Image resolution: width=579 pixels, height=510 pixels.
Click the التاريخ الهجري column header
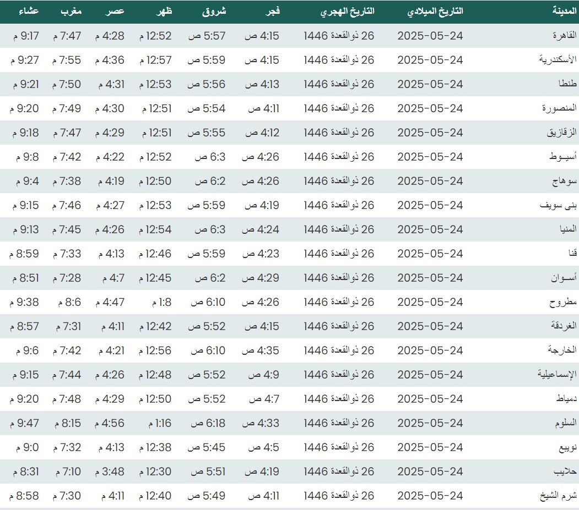point(347,12)
